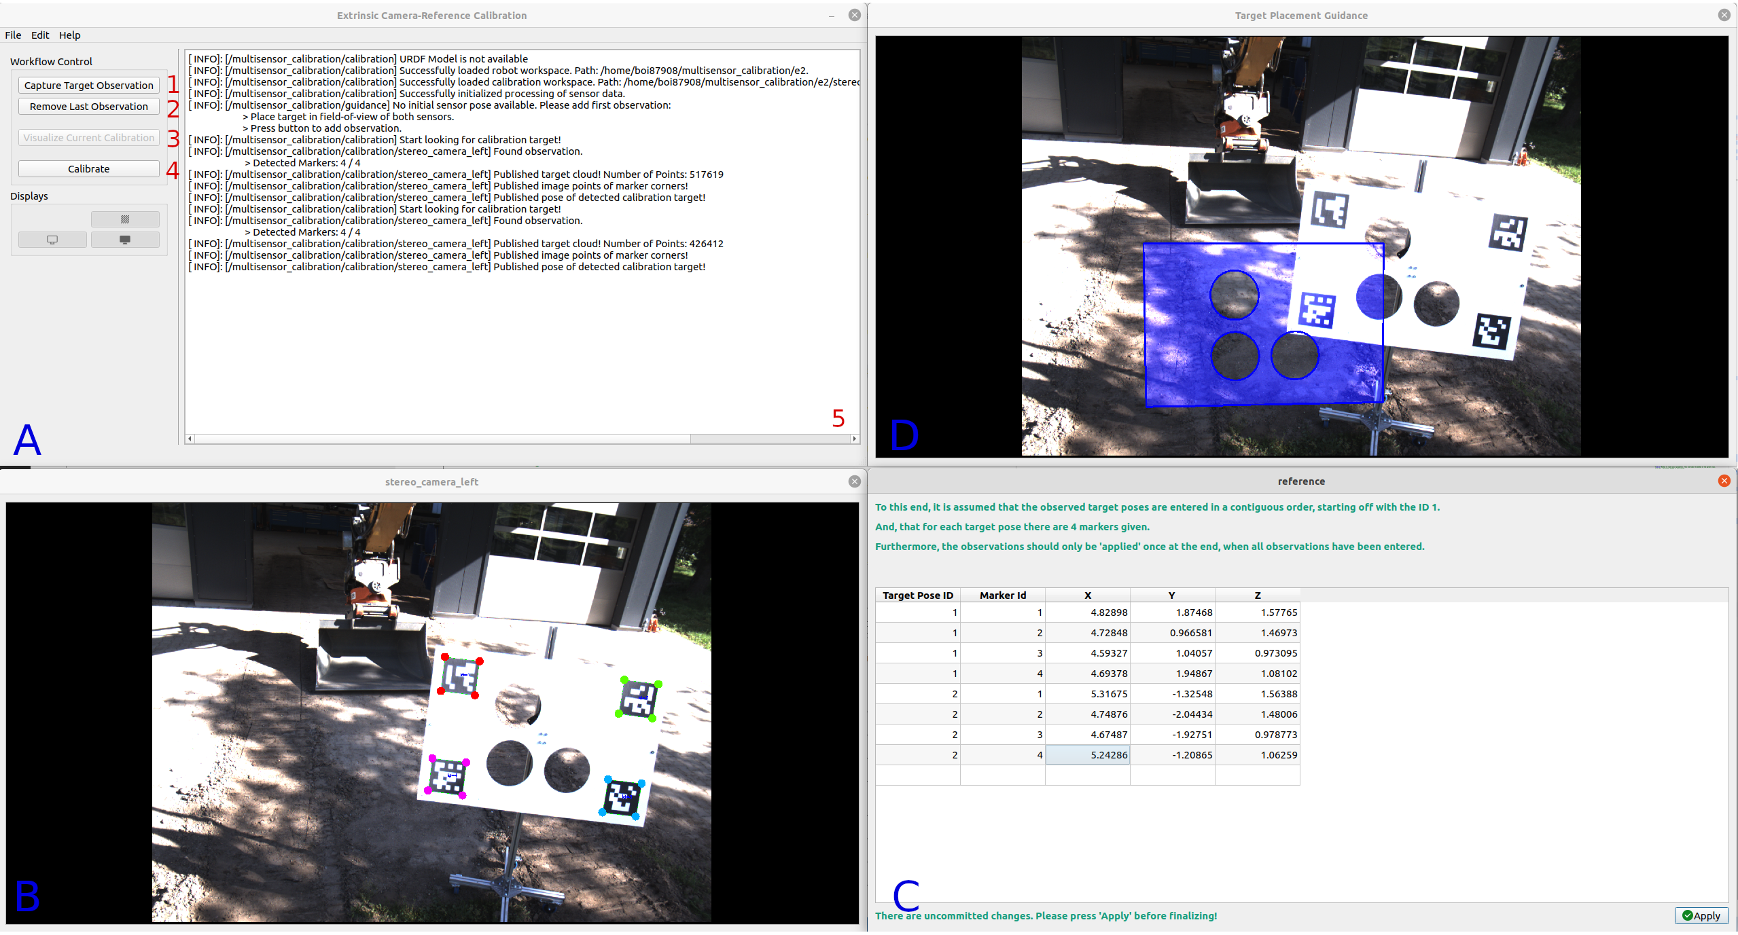Viewport: 1738px width, 935px height.
Task: Apply the reference table changes
Action: coord(1701,915)
